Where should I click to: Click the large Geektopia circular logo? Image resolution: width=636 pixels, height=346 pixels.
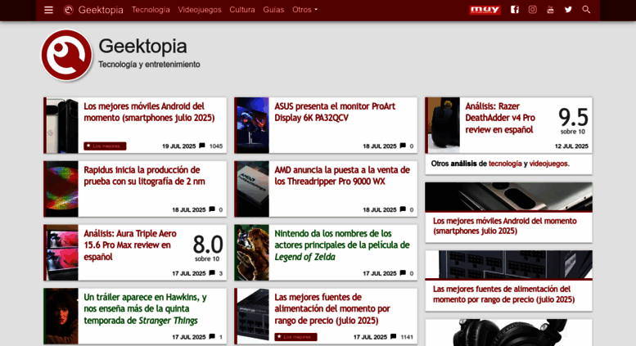(x=66, y=55)
